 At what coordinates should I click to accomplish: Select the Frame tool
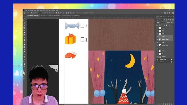[24, 30]
